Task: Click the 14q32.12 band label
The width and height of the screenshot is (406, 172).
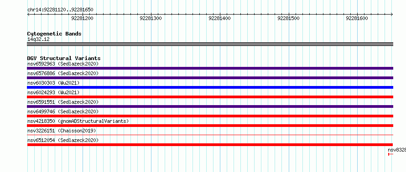Action: [x=38, y=40]
